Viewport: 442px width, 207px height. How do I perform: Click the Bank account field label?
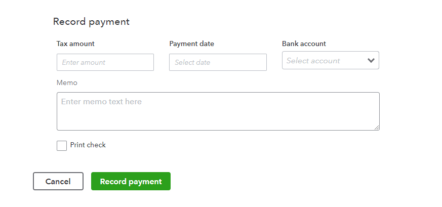(304, 44)
